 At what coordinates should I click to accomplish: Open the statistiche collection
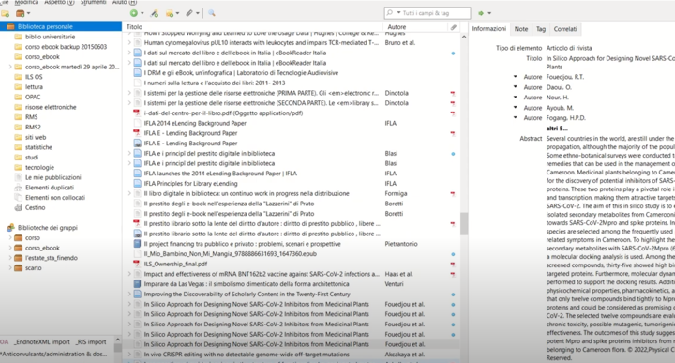click(38, 147)
